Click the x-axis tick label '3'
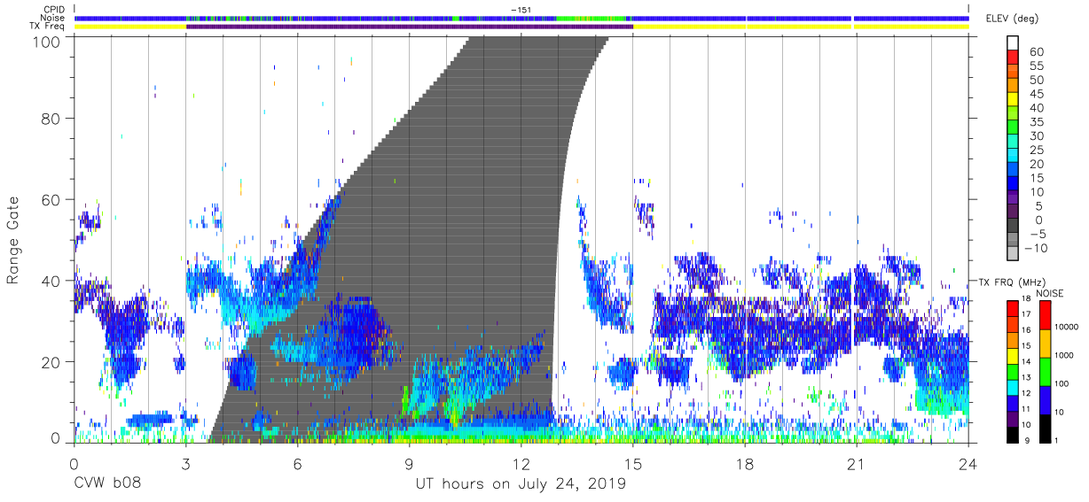Image resolution: width=1089 pixels, height=502 pixels. [x=185, y=465]
